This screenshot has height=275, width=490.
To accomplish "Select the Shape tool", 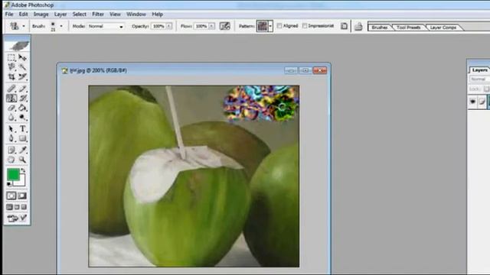I will [22, 138].
